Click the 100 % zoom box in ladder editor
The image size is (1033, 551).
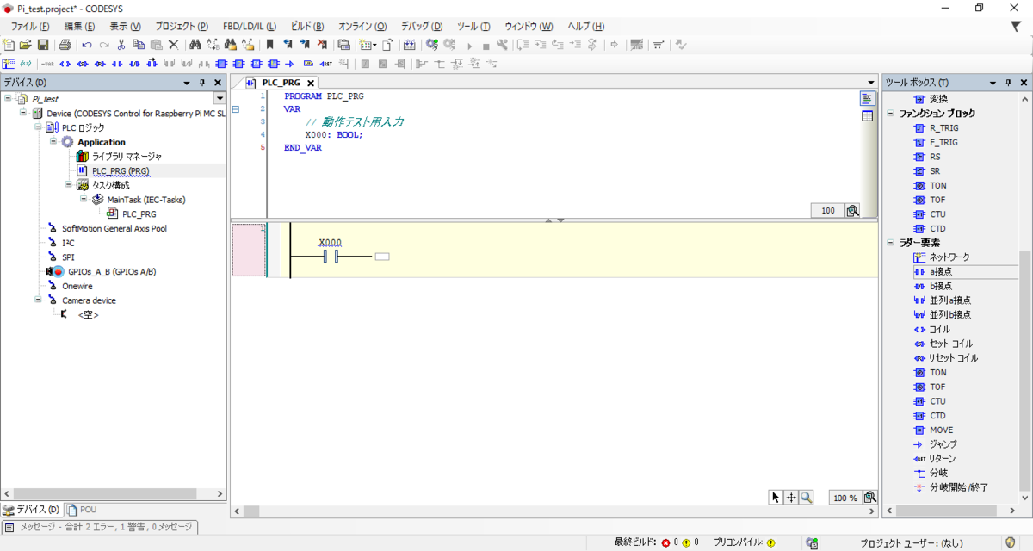(844, 498)
